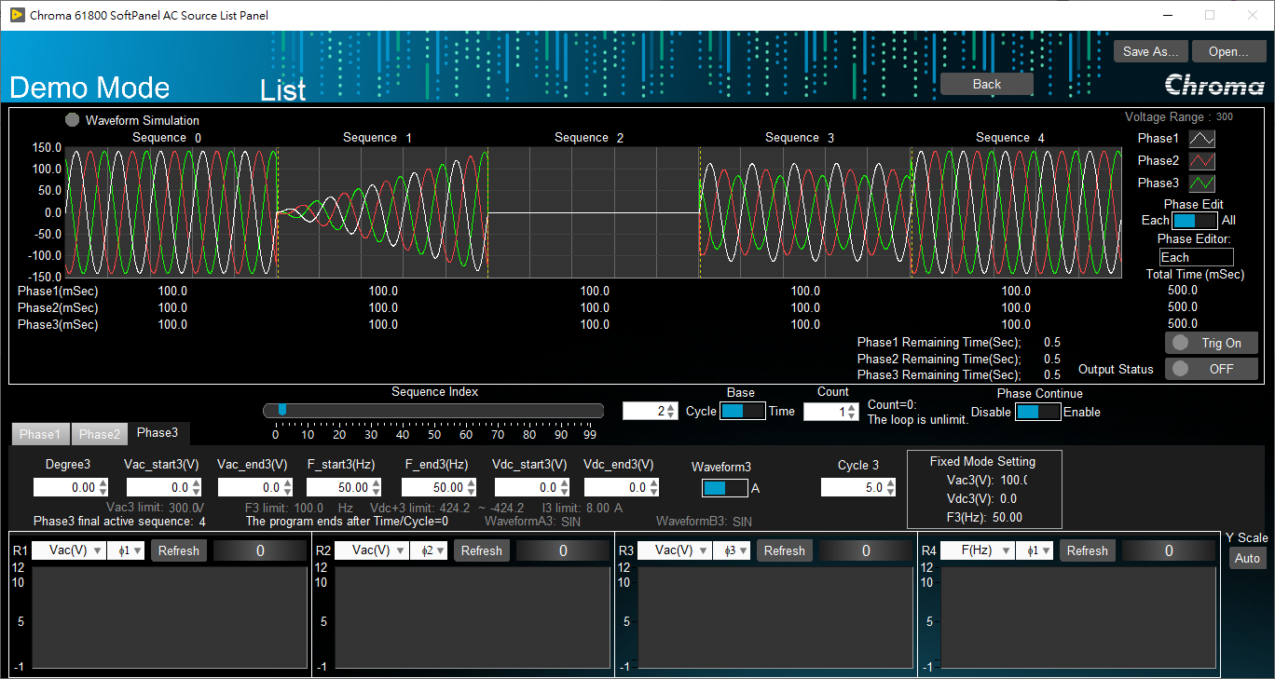
Task: Click the sequence number stepper showing 2
Action: [x=650, y=411]
